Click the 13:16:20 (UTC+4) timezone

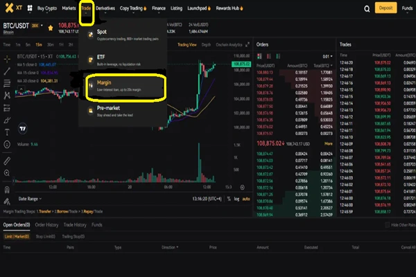pyautogui.click(x=207, y=199)
